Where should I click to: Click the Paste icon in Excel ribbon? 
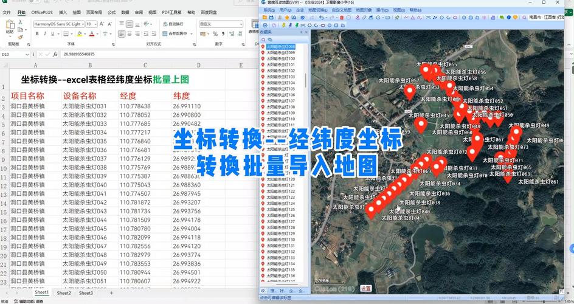(x=10, y=25)
